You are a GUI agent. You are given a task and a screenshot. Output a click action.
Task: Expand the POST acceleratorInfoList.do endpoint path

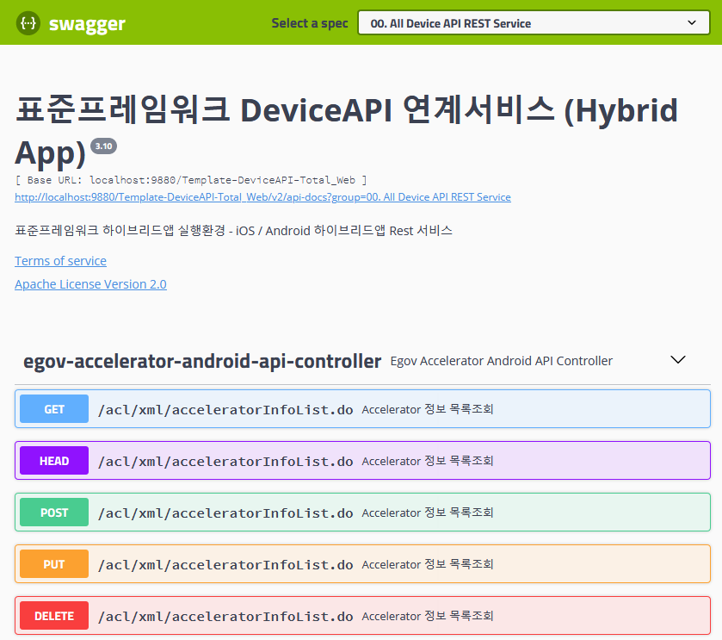tap(225, 513)
